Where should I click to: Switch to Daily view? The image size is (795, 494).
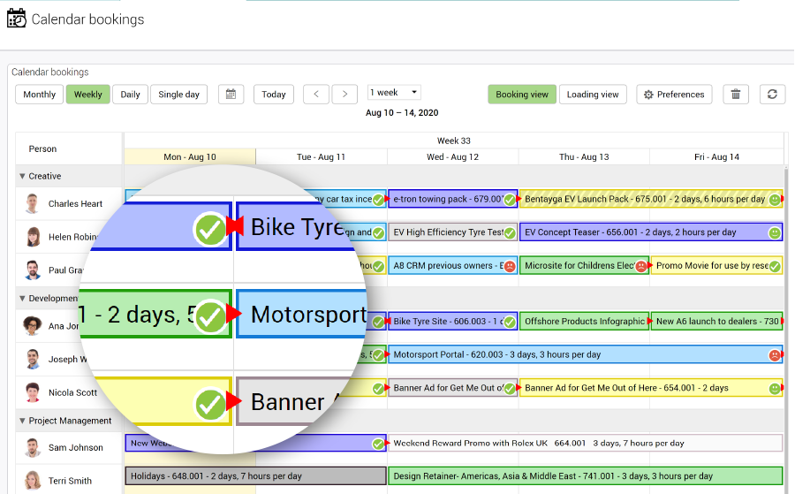click(x=130, y=95)
